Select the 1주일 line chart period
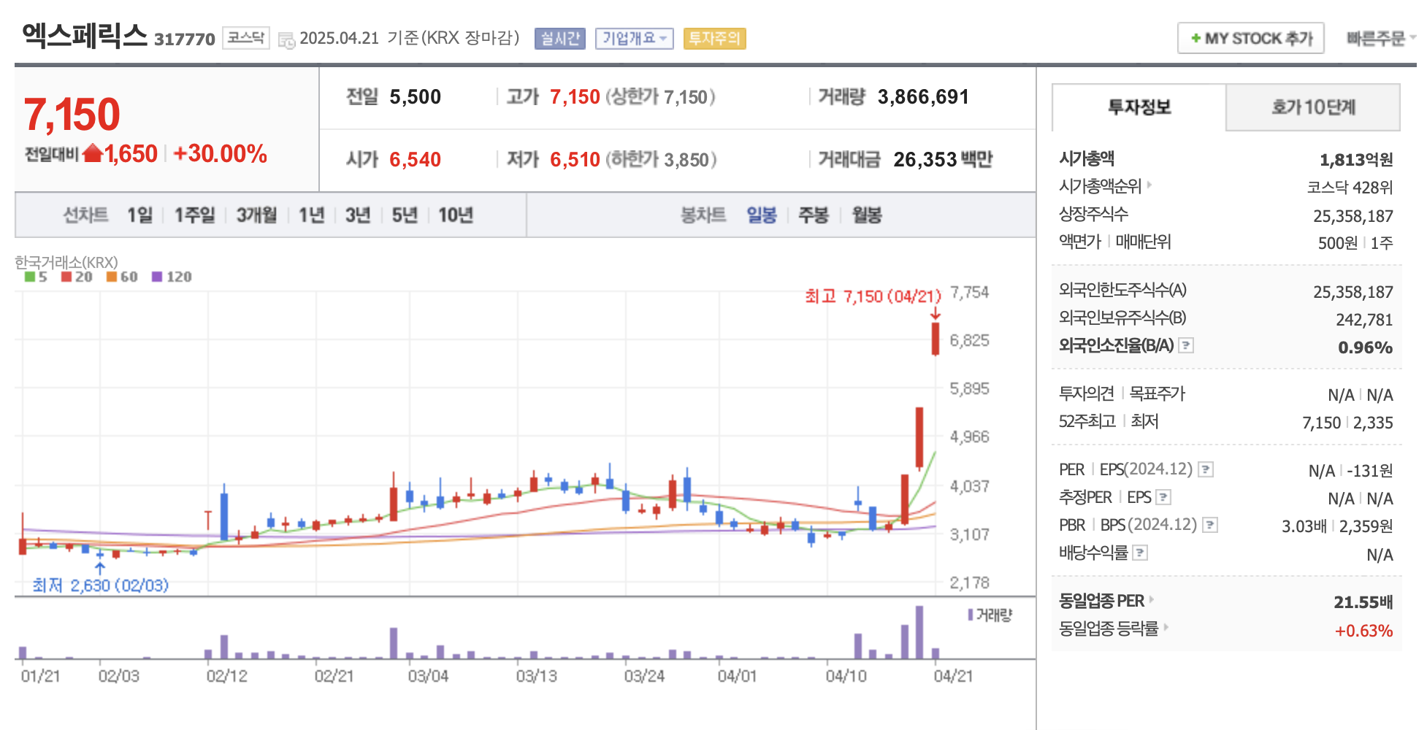This screenshot has width=1427, height=730. click(194, 215)
